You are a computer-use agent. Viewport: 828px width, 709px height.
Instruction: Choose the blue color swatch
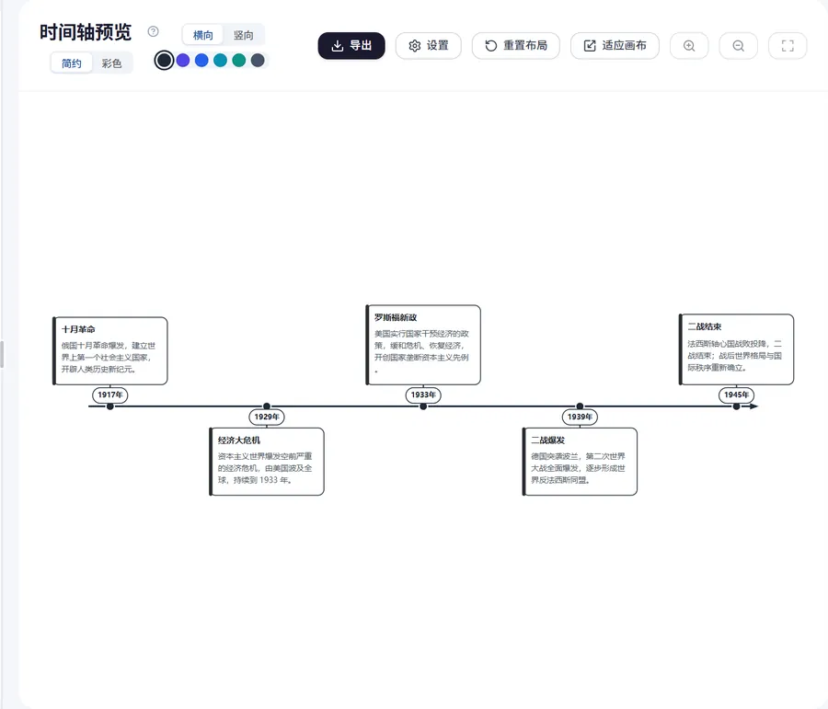tap(201, 60)
